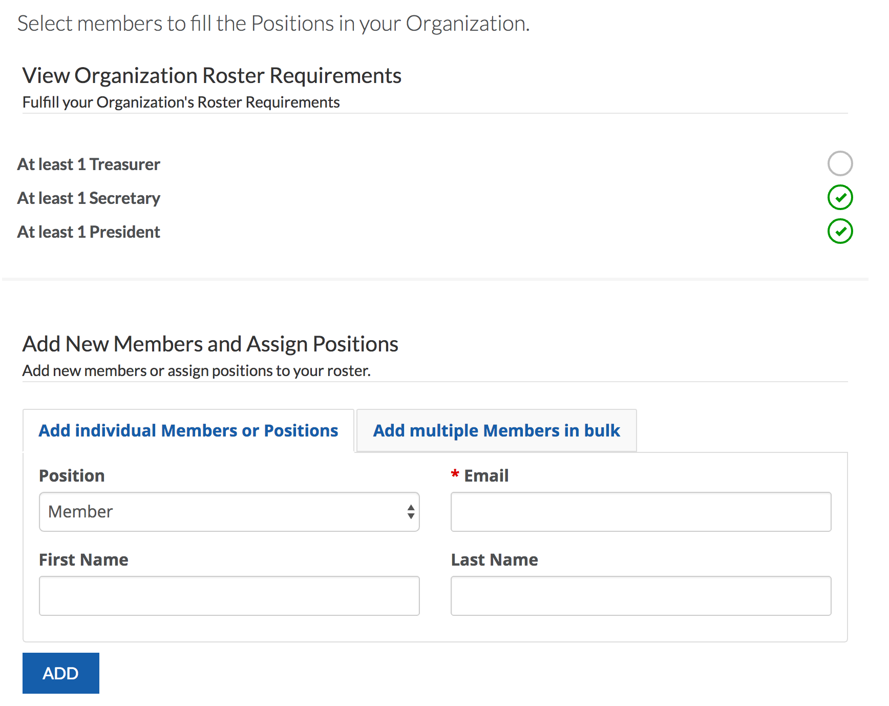
Task: Click the 'Fulfill your Organization's Roster Requirements' subtitle
Action: (x=181, y=102)
